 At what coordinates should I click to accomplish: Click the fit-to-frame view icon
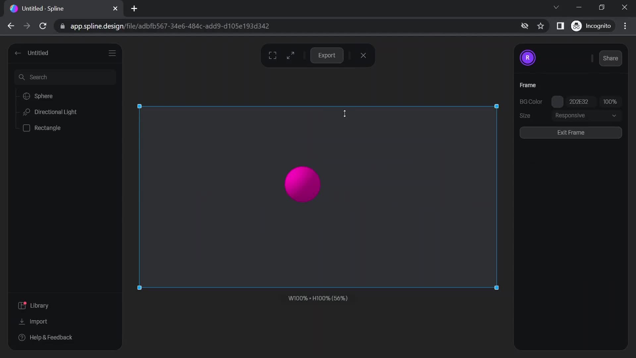coord(273,55)
